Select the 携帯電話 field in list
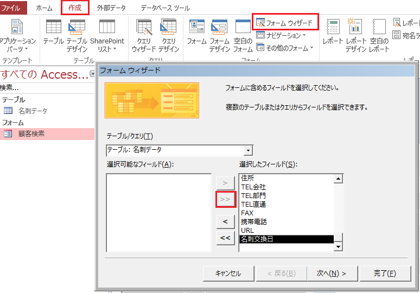This screenshot has width=420, height=293. (x=253, y=222)
